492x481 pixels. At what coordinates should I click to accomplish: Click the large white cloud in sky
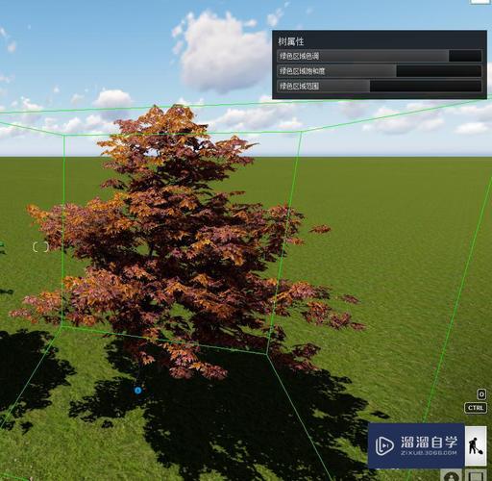click(221, 51)
